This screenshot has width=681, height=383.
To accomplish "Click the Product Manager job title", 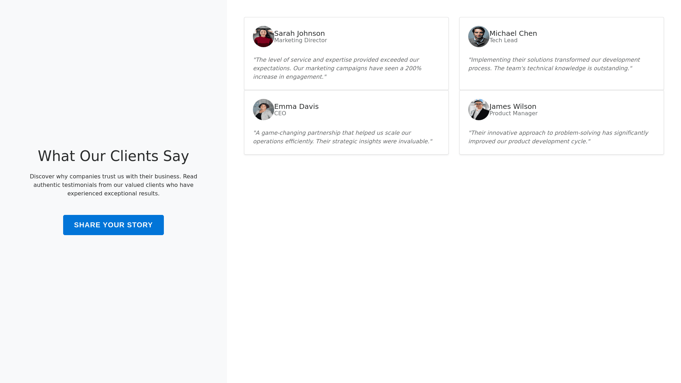I will click(513, 113).
